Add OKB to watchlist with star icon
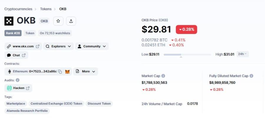 point(58,21)
